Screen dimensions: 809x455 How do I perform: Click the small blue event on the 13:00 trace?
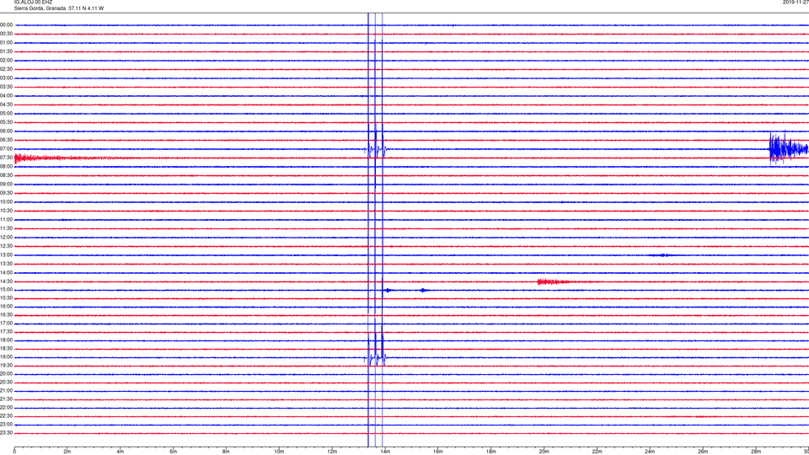pos(662,254)
